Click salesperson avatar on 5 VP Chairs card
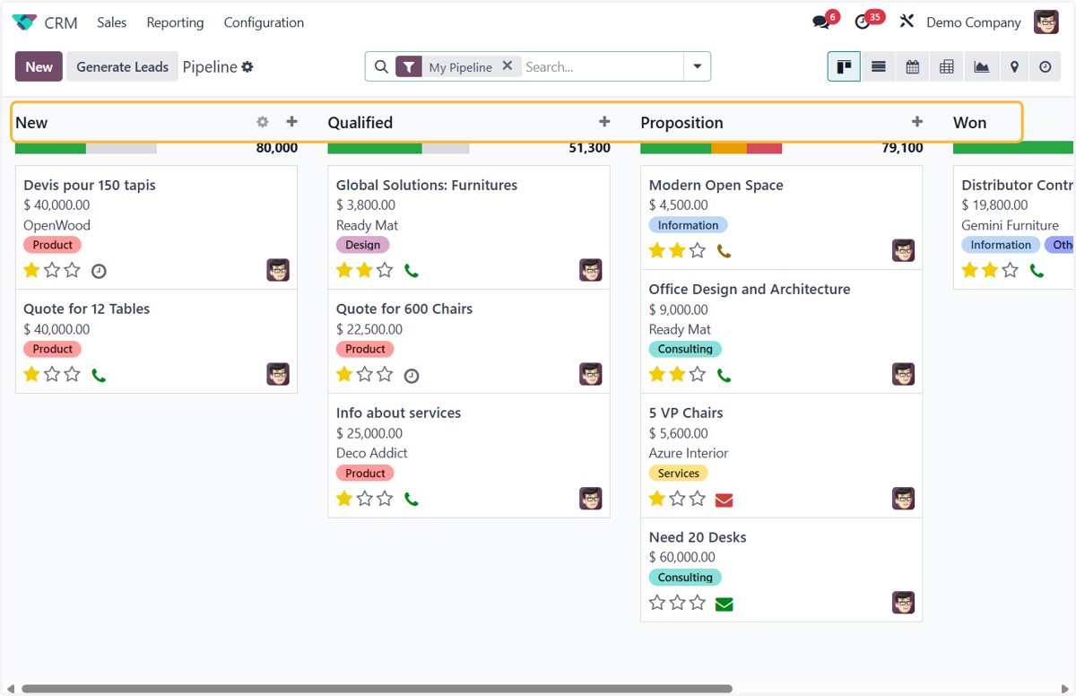This screenshot has width=1076, height=696. point(903,499)
